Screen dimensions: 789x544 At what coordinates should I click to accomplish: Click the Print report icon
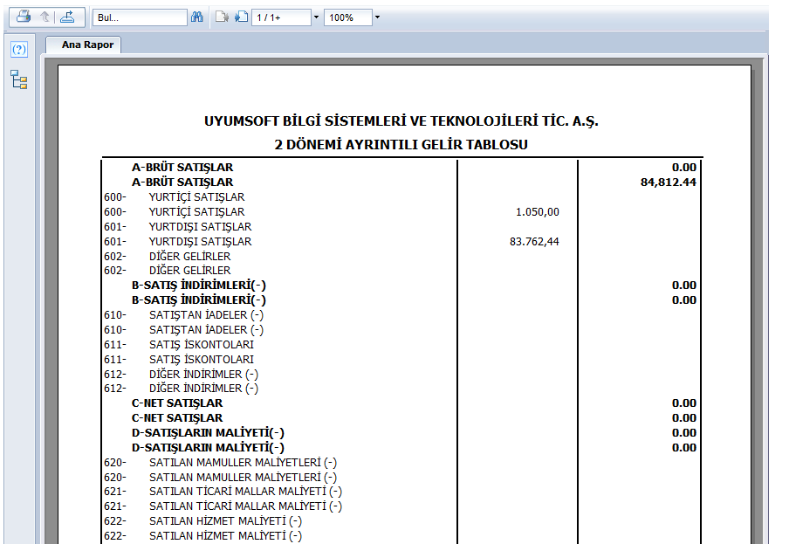pos(24,17)
